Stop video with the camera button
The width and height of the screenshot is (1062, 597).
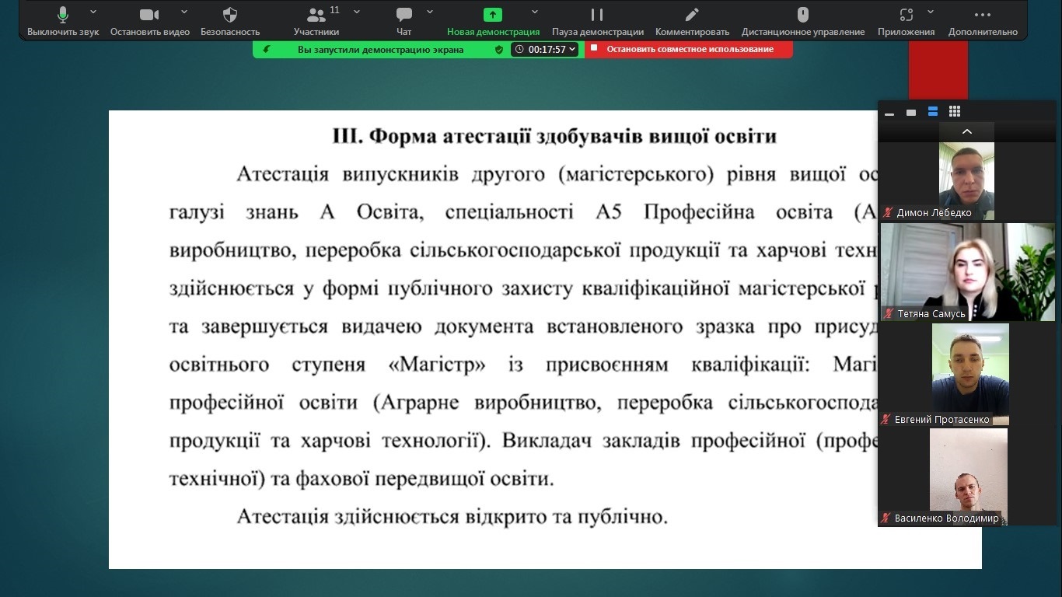coord(149,16)
